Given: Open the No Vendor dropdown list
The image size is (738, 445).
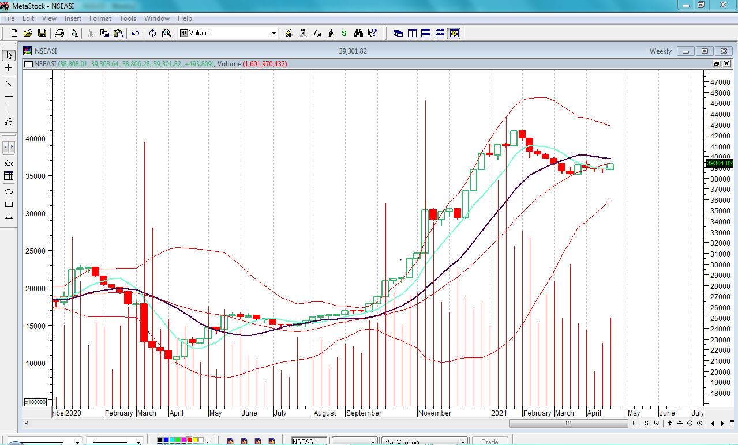Looking at the screenshot, I should pyautogui.click(x=463, y=442).
